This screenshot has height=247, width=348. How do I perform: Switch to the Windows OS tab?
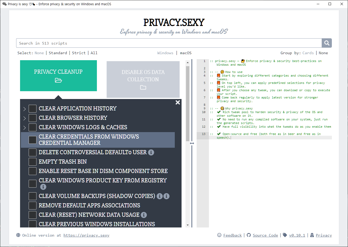pos(165,53)
